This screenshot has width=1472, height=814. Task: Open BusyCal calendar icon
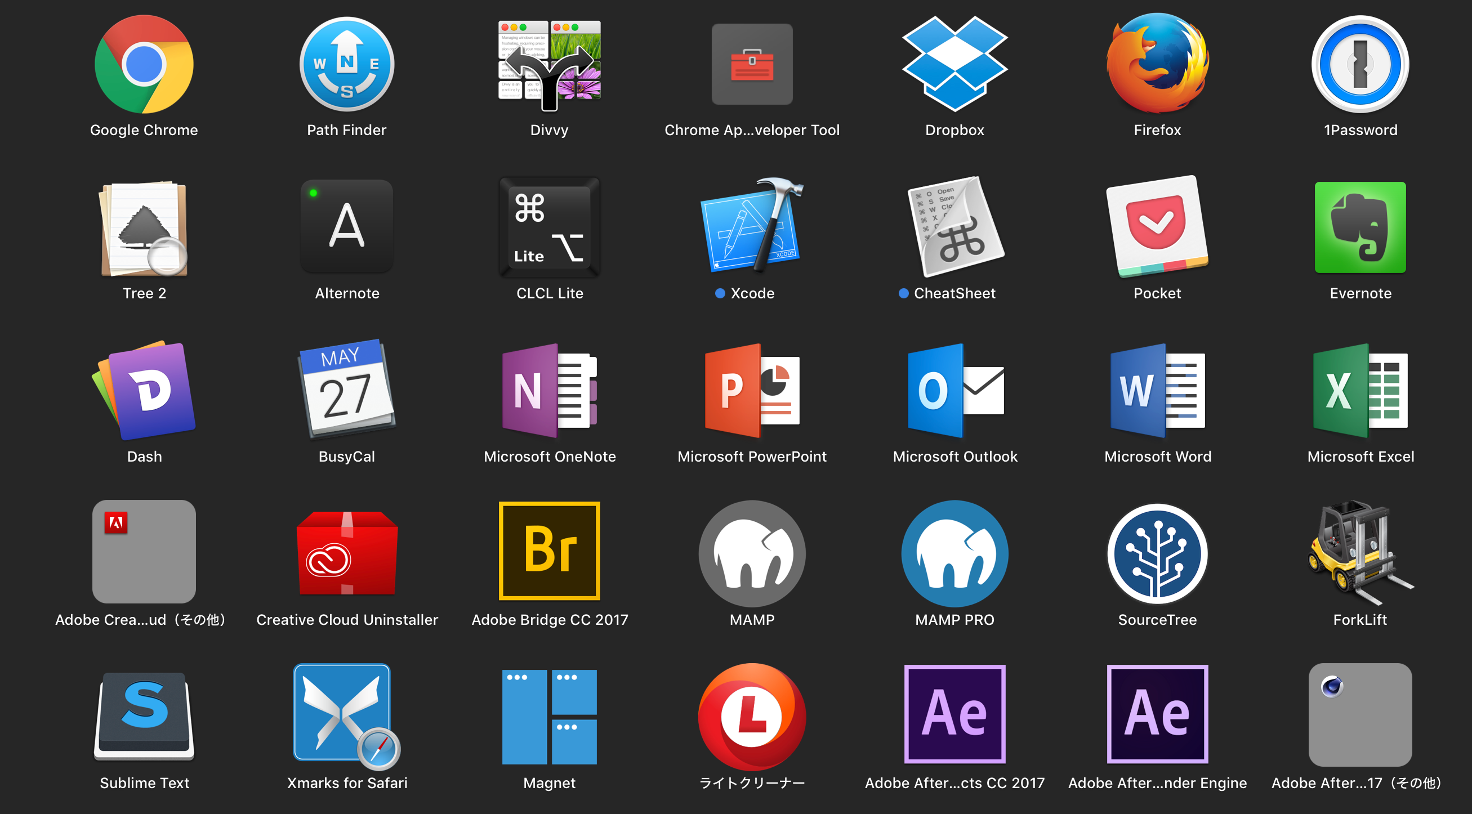tap(347, 390)
